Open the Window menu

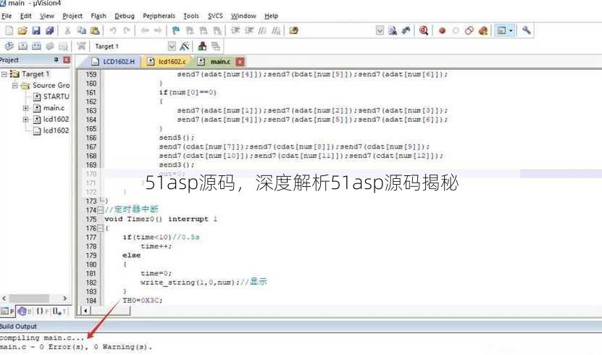[243, 16]
